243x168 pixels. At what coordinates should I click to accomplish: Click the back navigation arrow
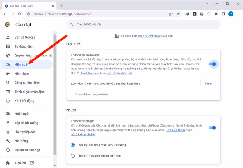pos(5,14)
